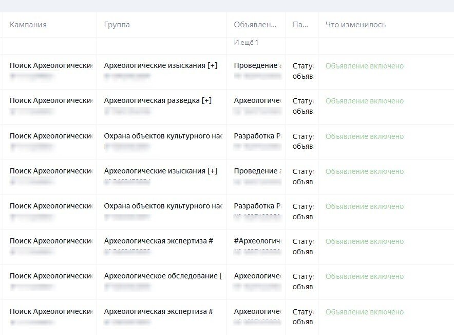Open the campaign in the Археологическое обследование row
454x335 pixels.
point(51,276)
